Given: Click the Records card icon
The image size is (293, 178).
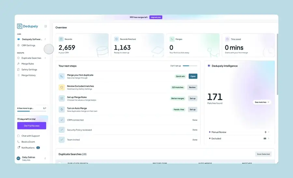Looking at the screenshot, I should (61, 39).
